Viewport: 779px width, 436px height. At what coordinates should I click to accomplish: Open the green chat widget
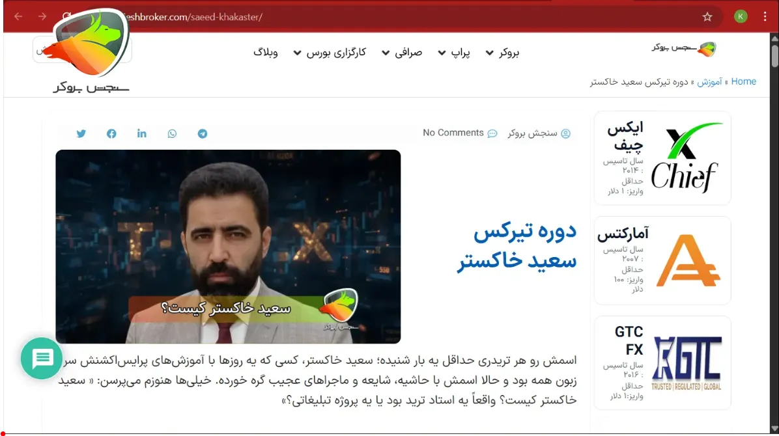(42, 359)
